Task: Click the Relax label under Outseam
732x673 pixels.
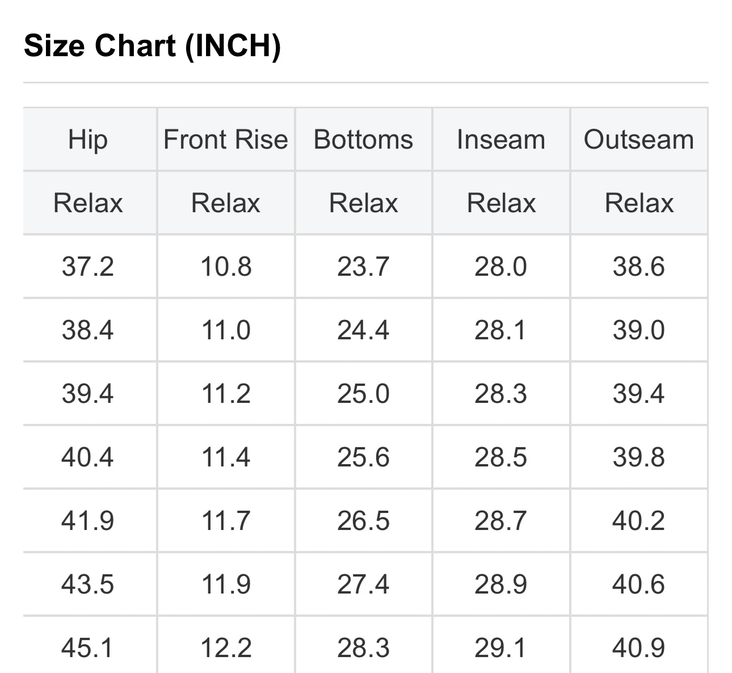Action: [x=639, y=203]
